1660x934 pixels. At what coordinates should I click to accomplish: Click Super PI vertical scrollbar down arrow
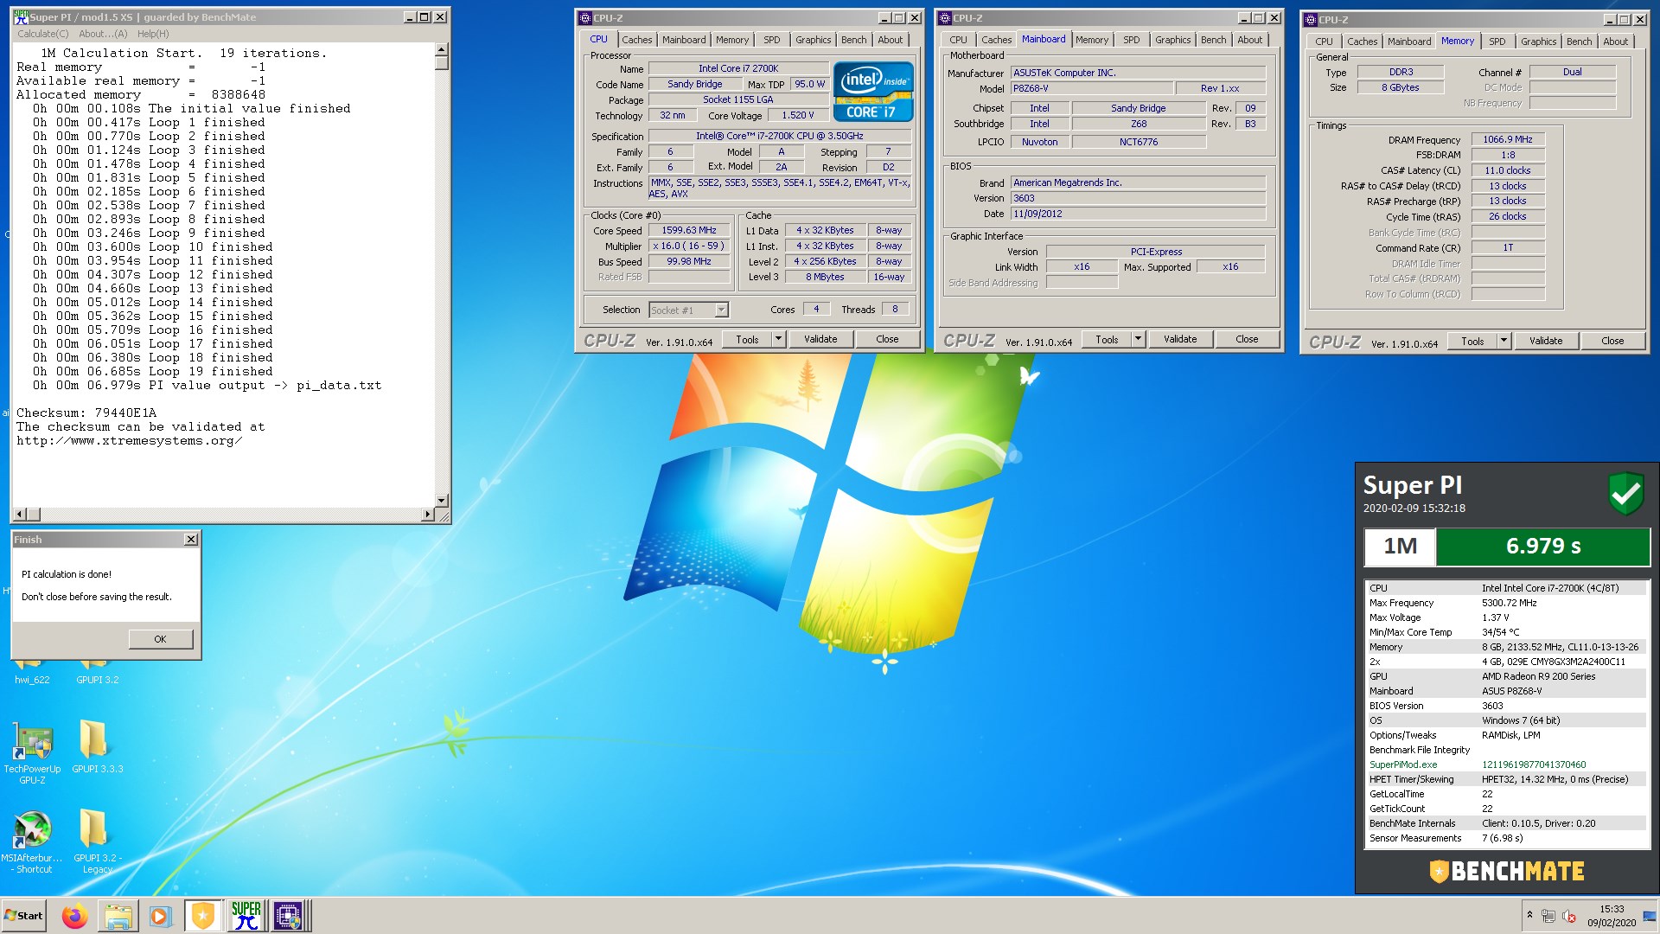[x=442, y=500]
